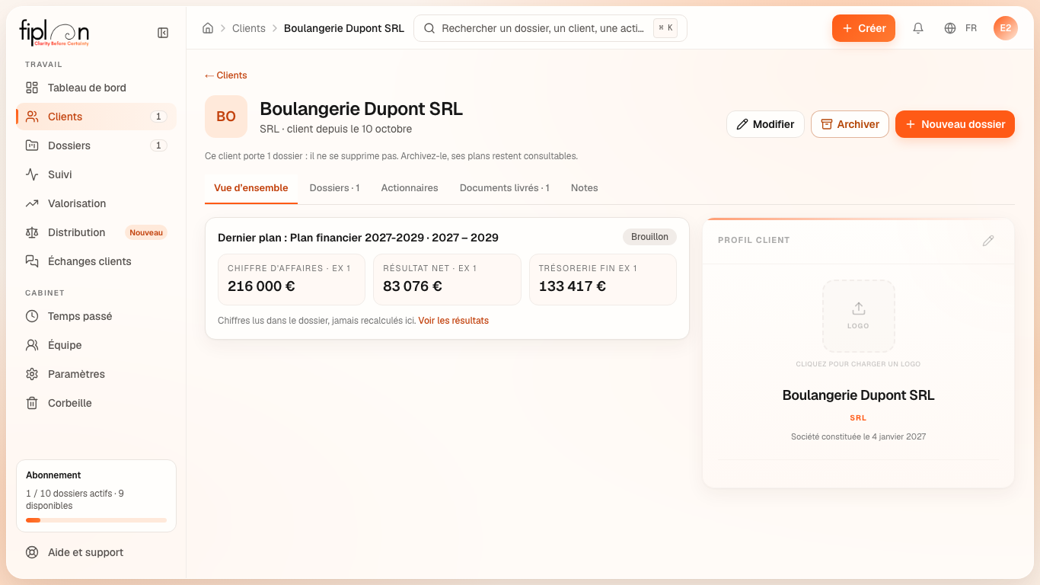Switch to the Actionnaires tab
The image size is (1040, 585).
pyautogui.click(x=410, y=188)
